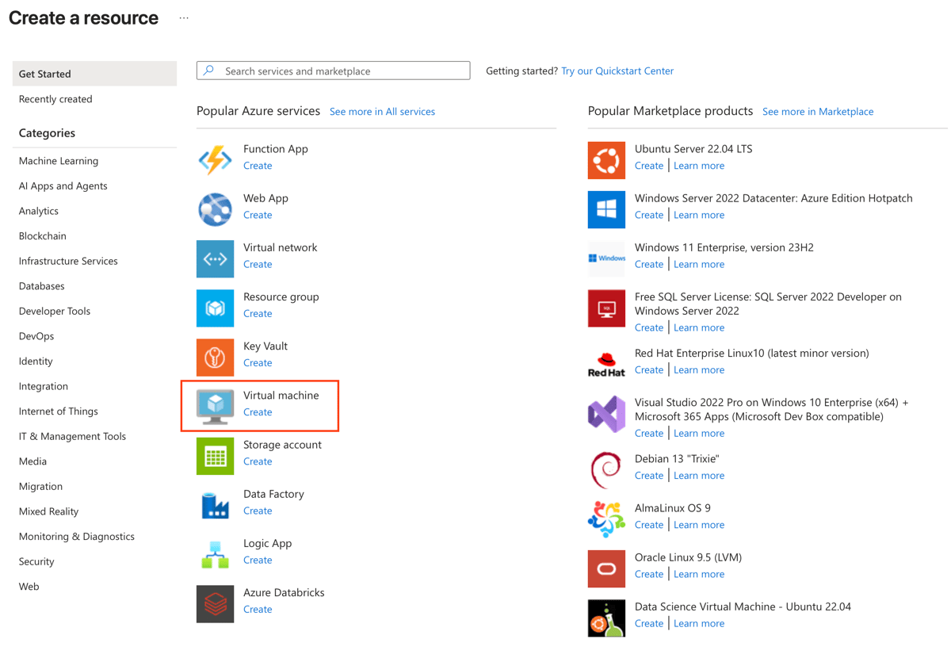Click the Data Science Virtual Machine icon
951x662 pixels.
tap(606, 618)
